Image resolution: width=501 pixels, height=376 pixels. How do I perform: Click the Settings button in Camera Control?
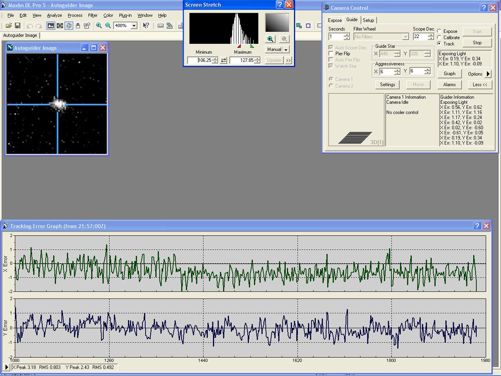tap(387, 85)
